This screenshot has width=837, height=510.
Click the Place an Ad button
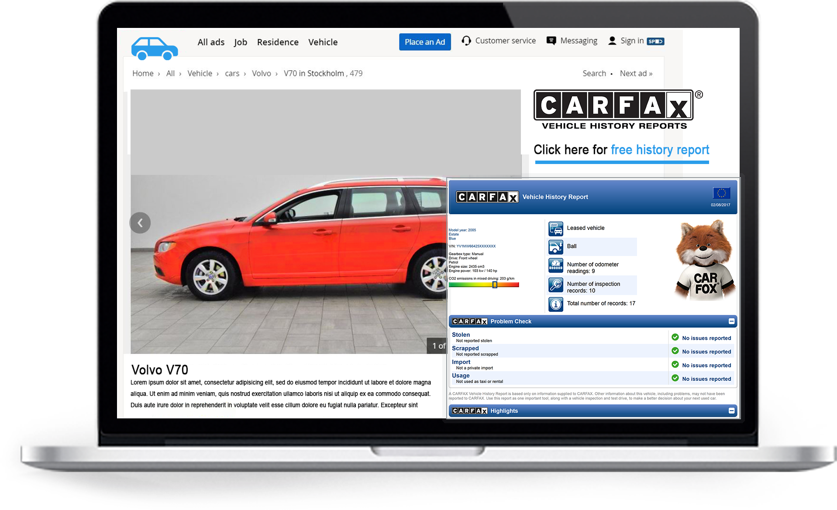[x=425, y=42]
